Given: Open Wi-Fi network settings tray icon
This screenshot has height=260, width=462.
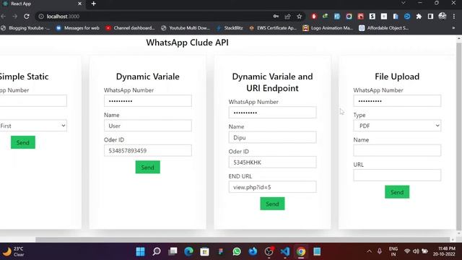Looking at the screenshot, I should click(407, 251).
